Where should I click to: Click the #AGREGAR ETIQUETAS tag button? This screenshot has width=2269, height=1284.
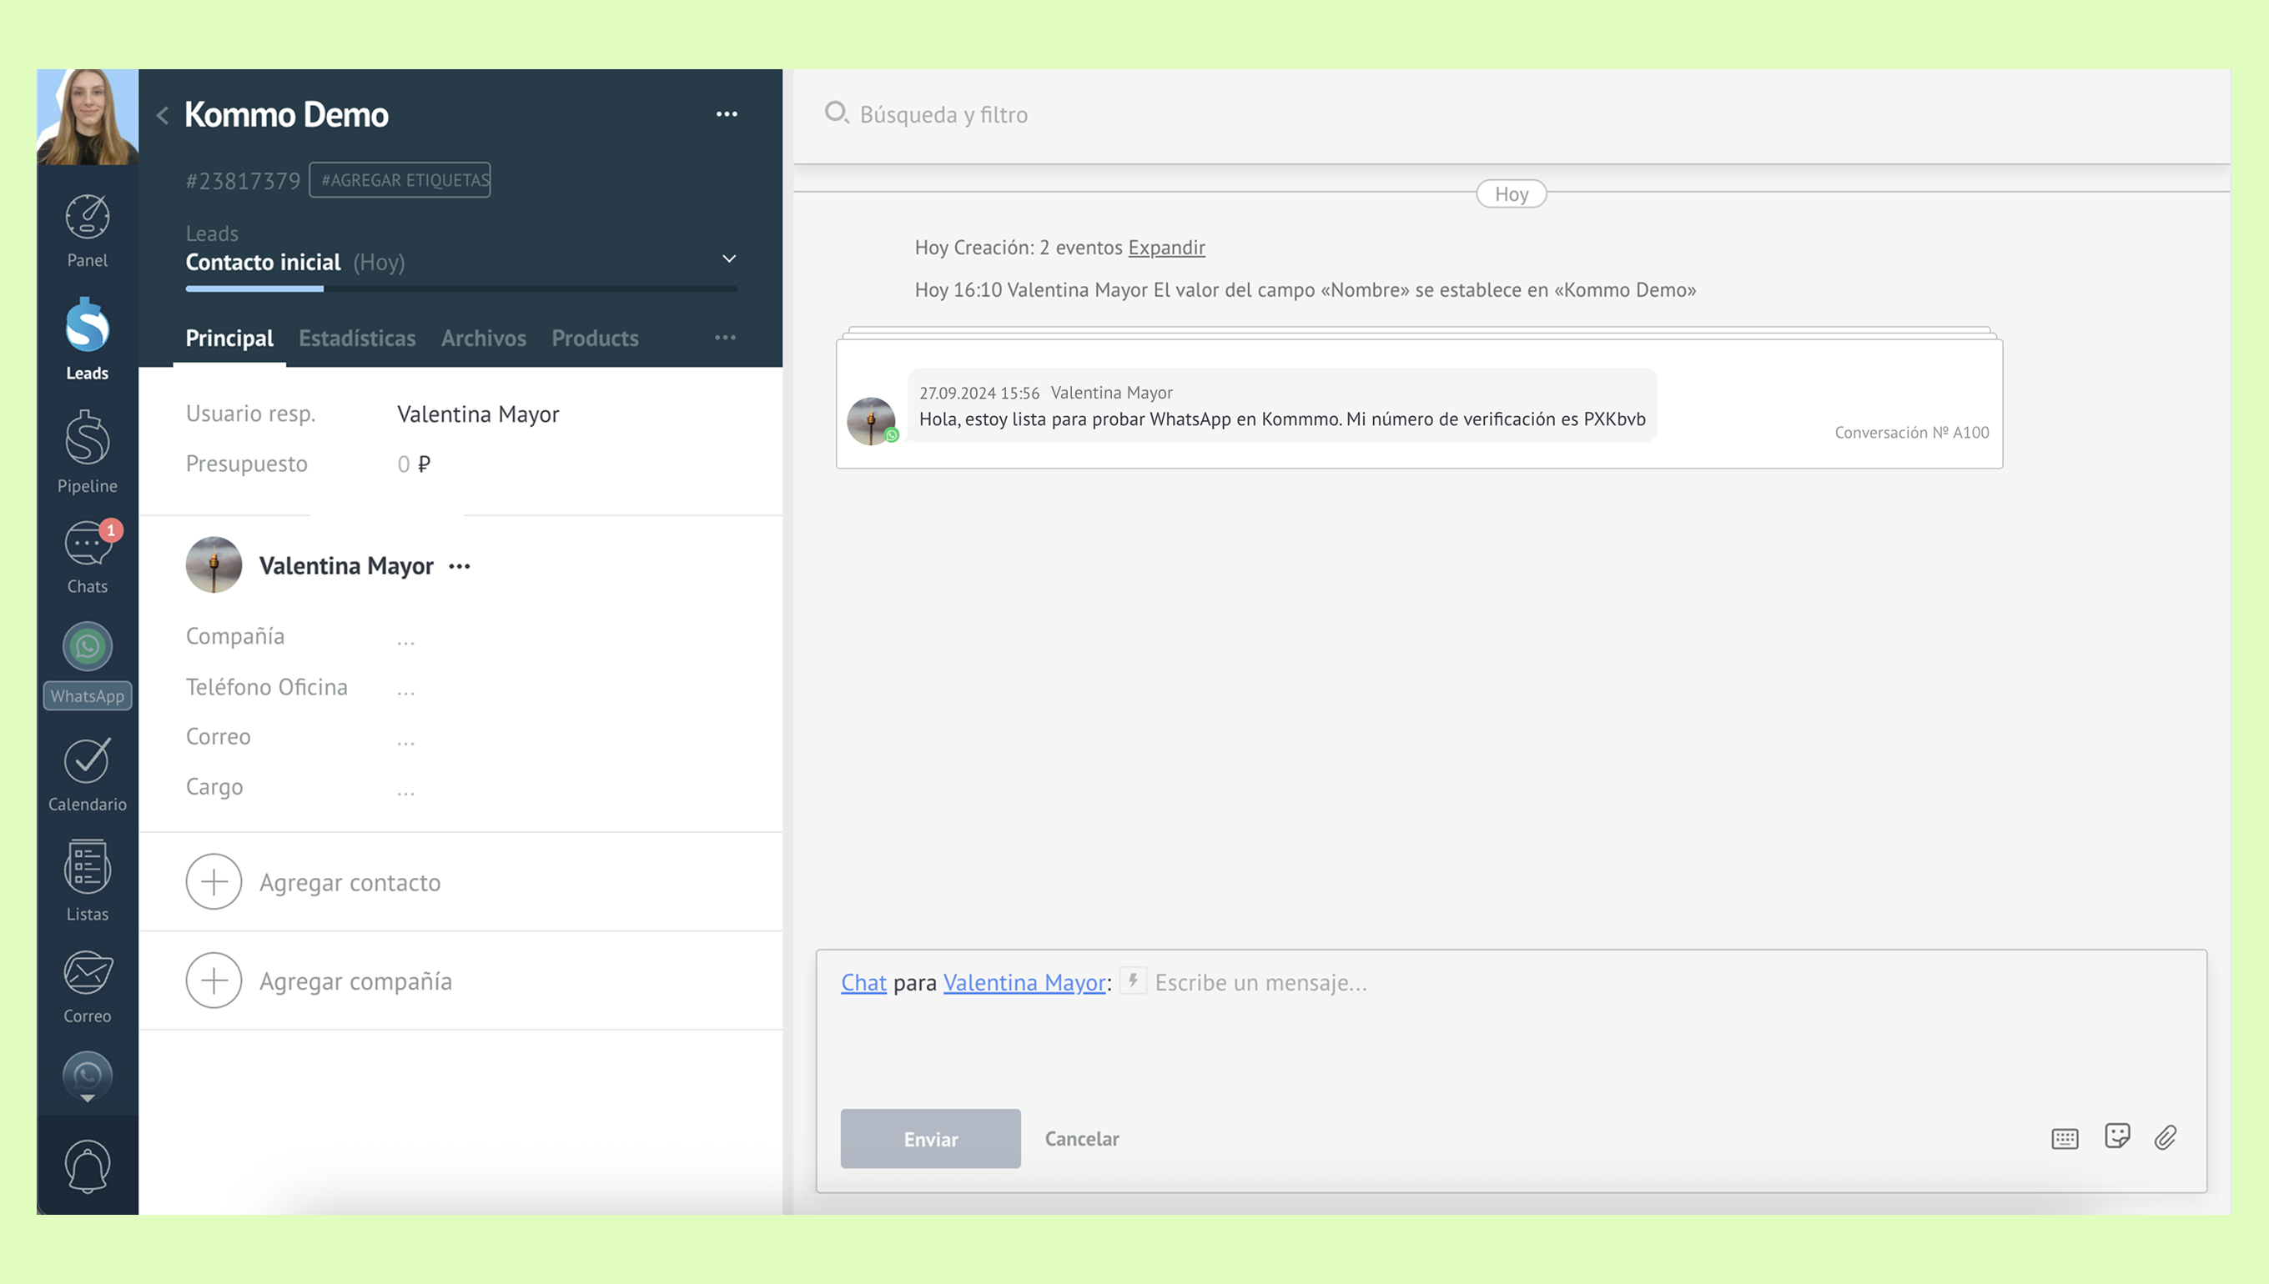(x=400, y=180)
